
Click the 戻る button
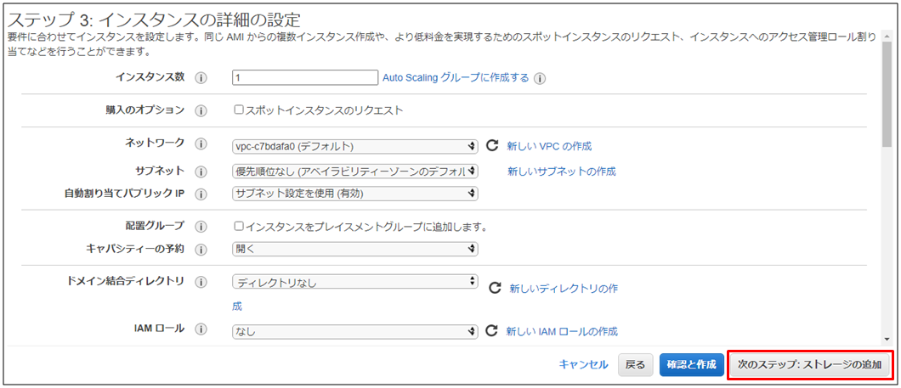(635, 364)
